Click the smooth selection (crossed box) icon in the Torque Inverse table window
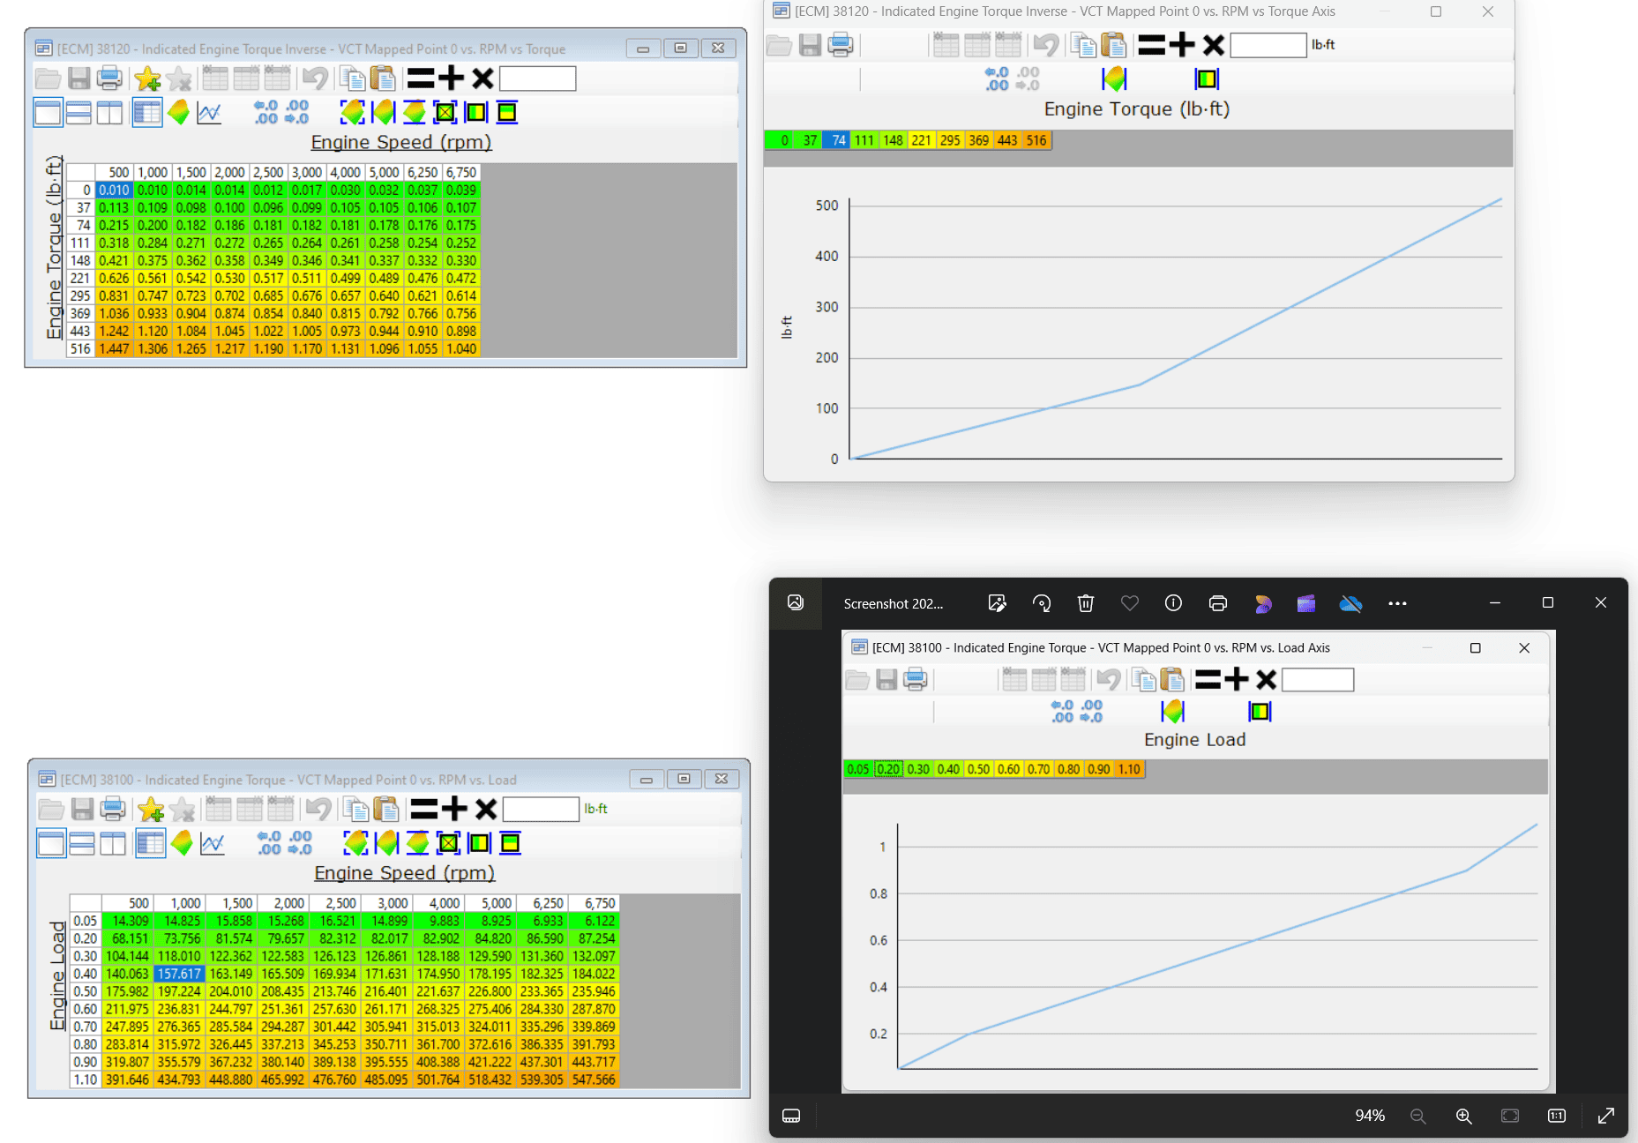Screen dimensions: 1638x1143 click(x=445, y=112)
